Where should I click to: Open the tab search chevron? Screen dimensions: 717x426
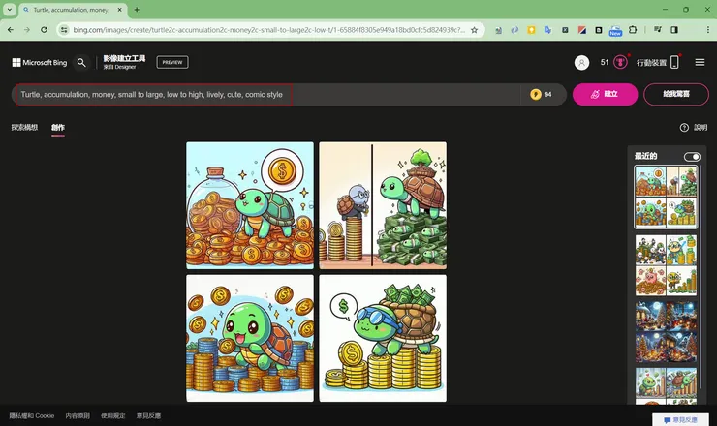pyautogui.click(x=9, y=9)
